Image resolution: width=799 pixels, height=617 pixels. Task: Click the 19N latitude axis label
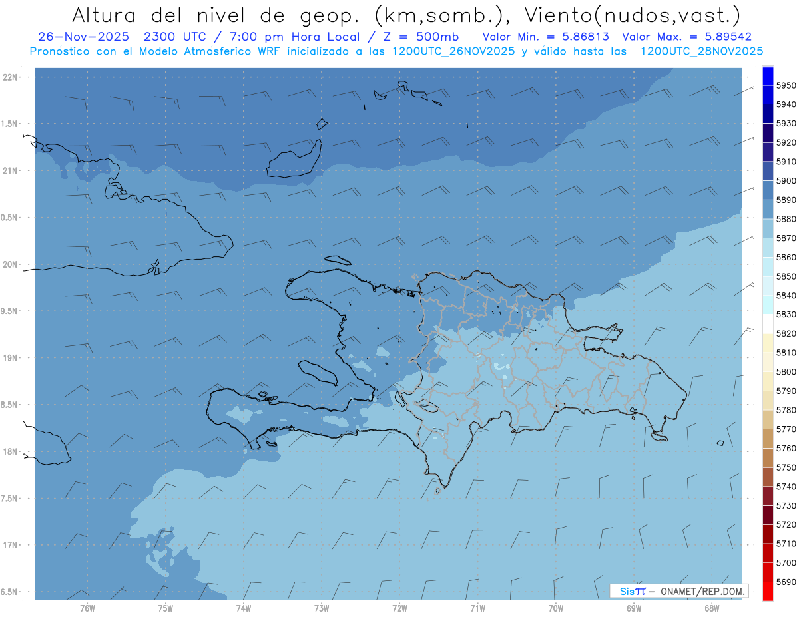click(x=9, y=358)
